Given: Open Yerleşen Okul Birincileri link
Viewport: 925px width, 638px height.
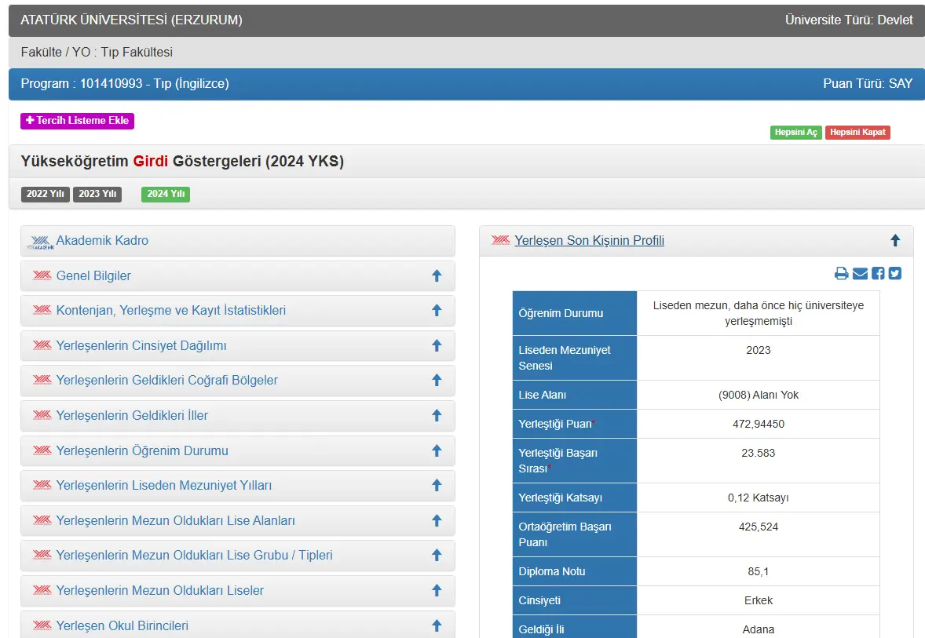Looking at the screenshot, I should pos(122,625).
